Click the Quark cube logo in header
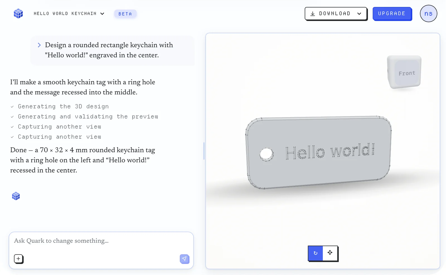Viewport: 446px width, 275px height. pyautogui.click(x=18, y=13)
